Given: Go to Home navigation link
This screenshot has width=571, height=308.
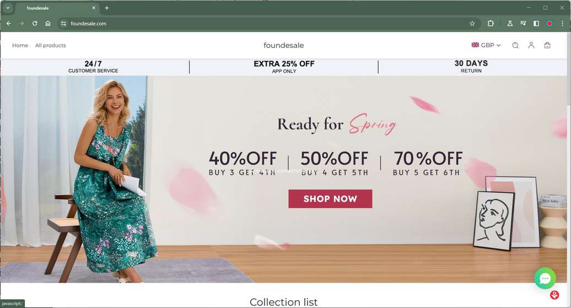Looking at the screenshot, I should pos(20,45).
